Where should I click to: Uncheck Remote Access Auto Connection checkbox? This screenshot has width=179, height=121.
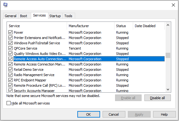tap(10, 59)
